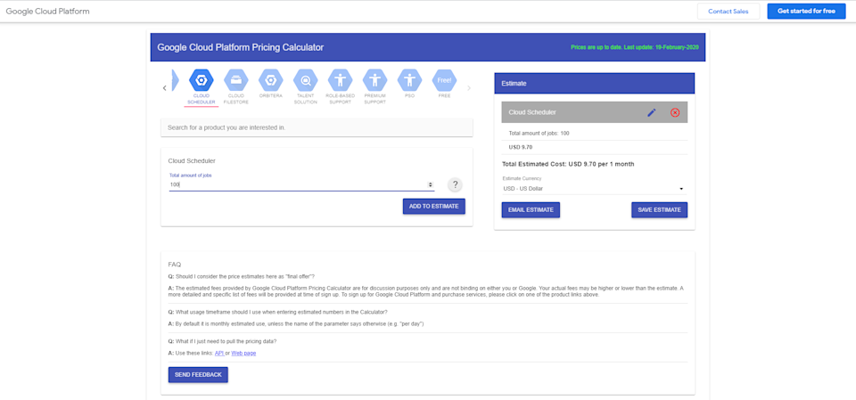This screenshot has width=856, height=400.
Task: Click the pricing calculator title heading
Action: 241,47
